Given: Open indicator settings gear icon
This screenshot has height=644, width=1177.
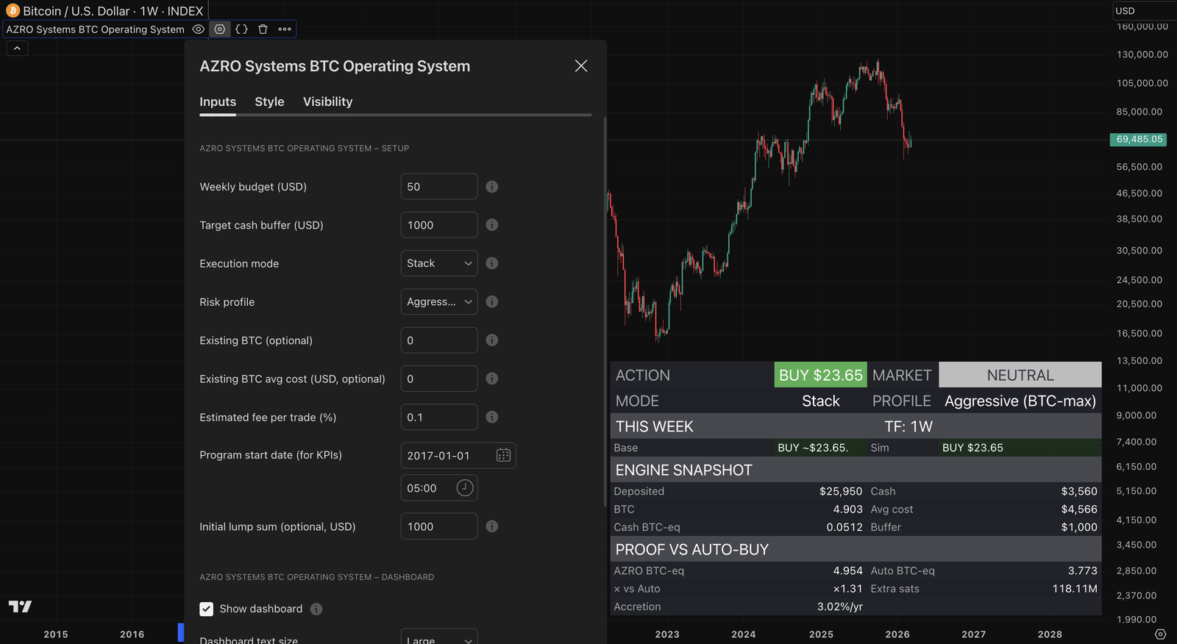Looking at the screenshot, I should pyautogui.click(x=220, y=29).
